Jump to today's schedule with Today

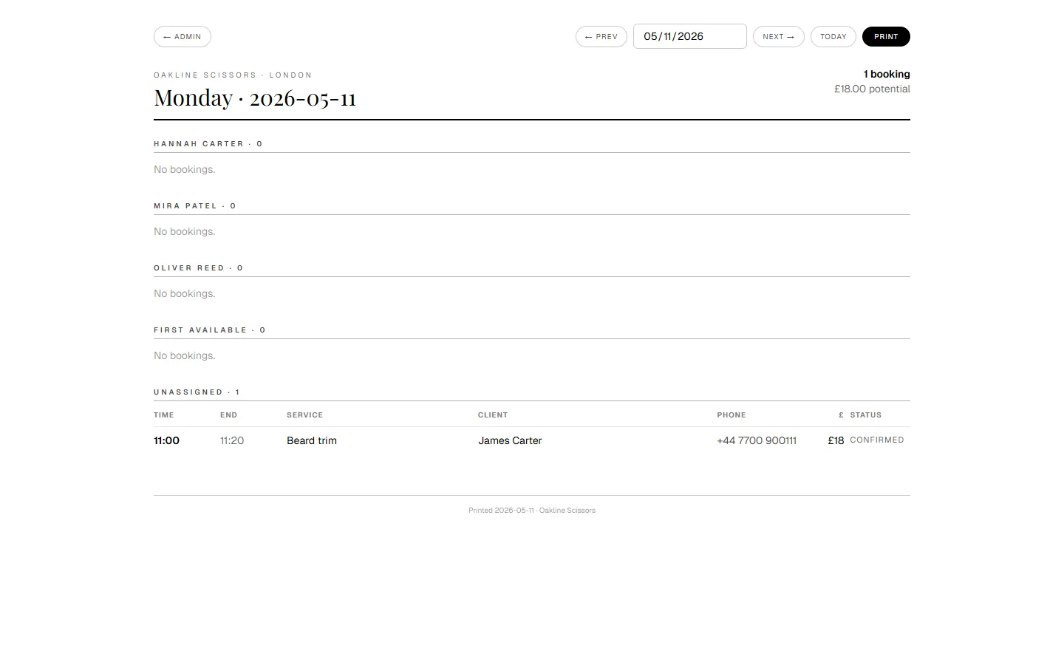833,37
